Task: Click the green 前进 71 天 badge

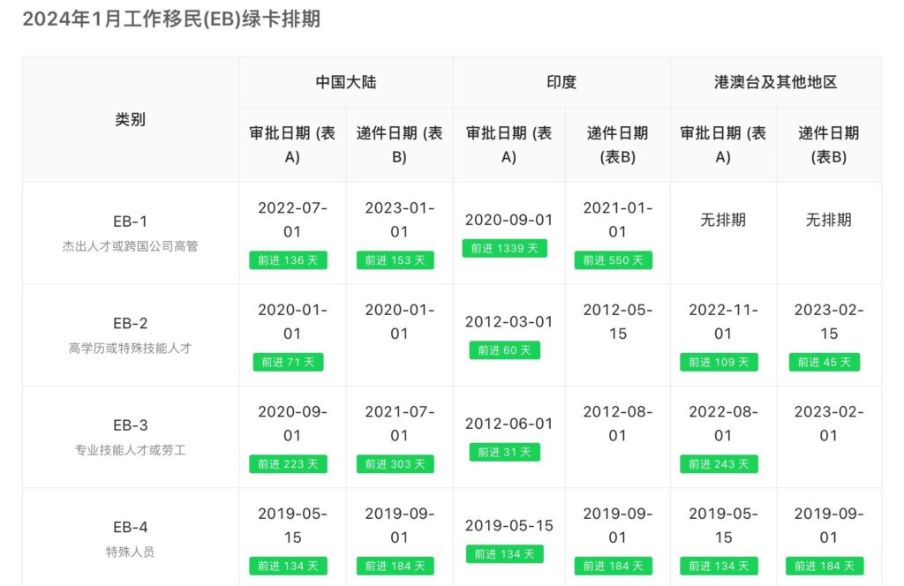Action: coord(288,362)
